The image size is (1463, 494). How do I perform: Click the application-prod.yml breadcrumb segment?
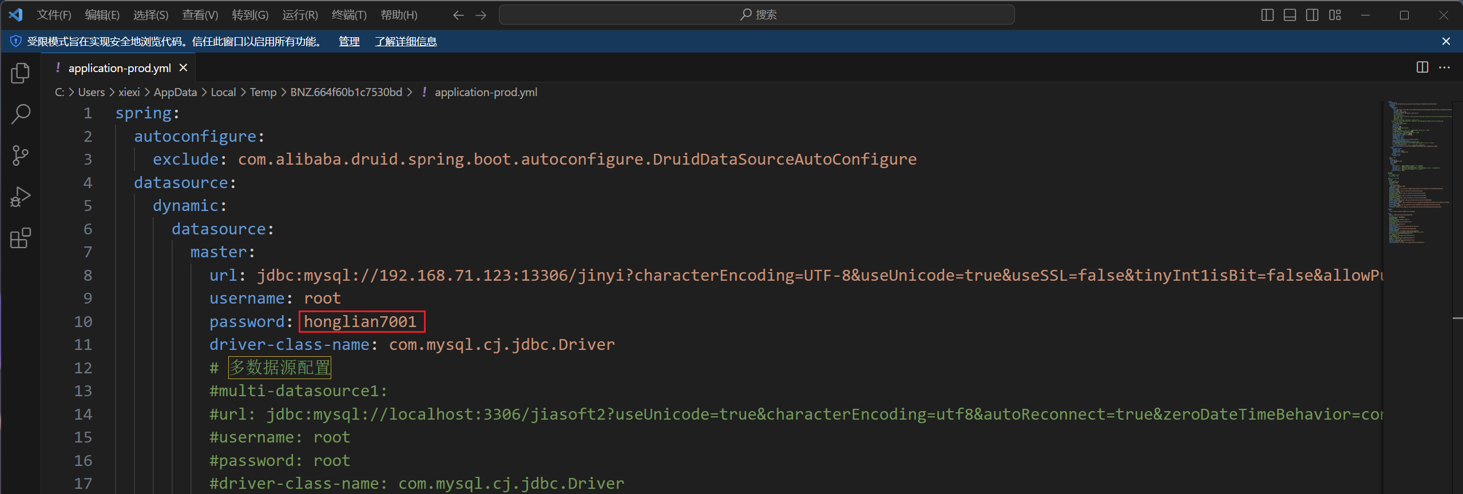pyautogui.click(x=486, y=92)
